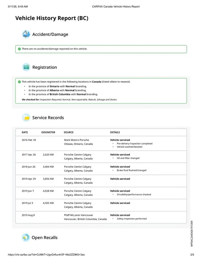Click the Accident/Damage car icon

click(x=26, y=34)
